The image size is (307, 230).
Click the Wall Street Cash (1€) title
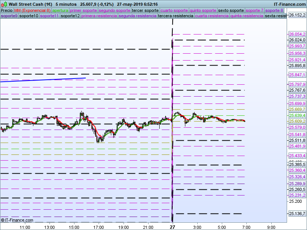pyautogui.click(x=30, y=4)
